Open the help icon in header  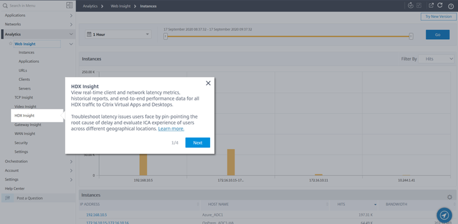click(451, 7)
